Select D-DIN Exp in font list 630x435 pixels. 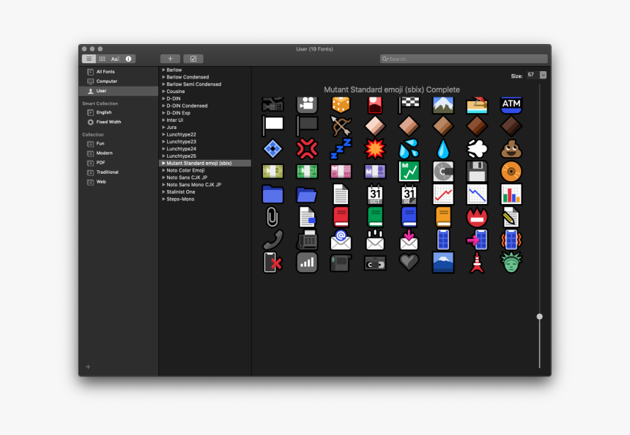click(205, 113)
